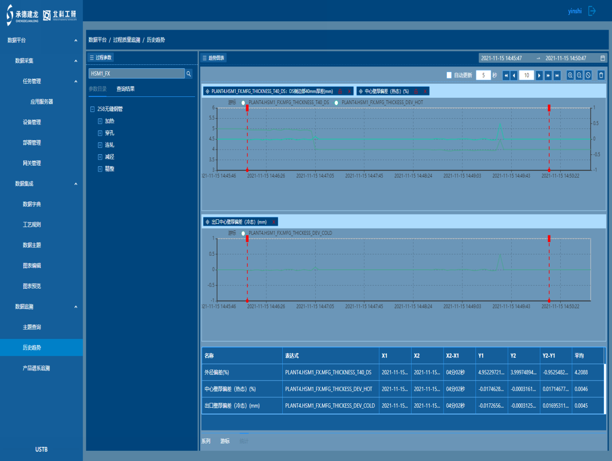Image resolution: width=612 pixels, height=461 pixels.
Task: Click the search icon beside HSM1_FX
Action: click(189, 74)
